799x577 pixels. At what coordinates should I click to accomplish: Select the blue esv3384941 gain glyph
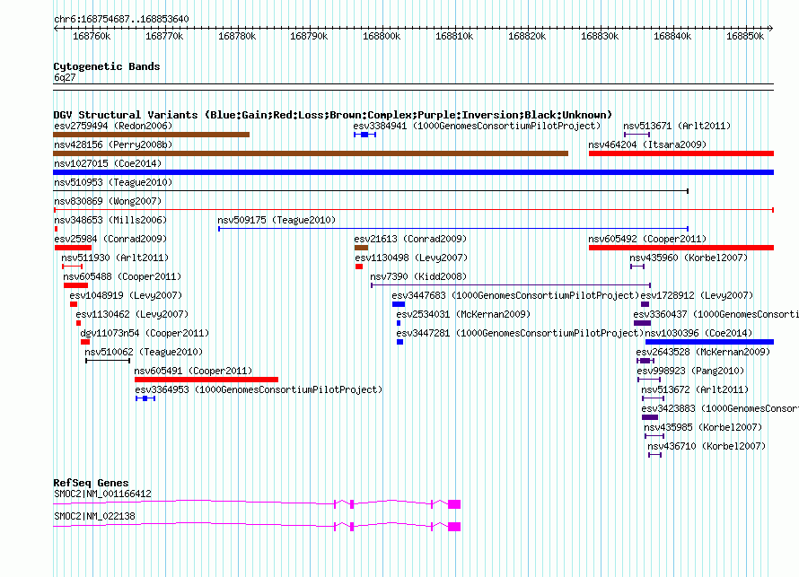click(364, 135)
